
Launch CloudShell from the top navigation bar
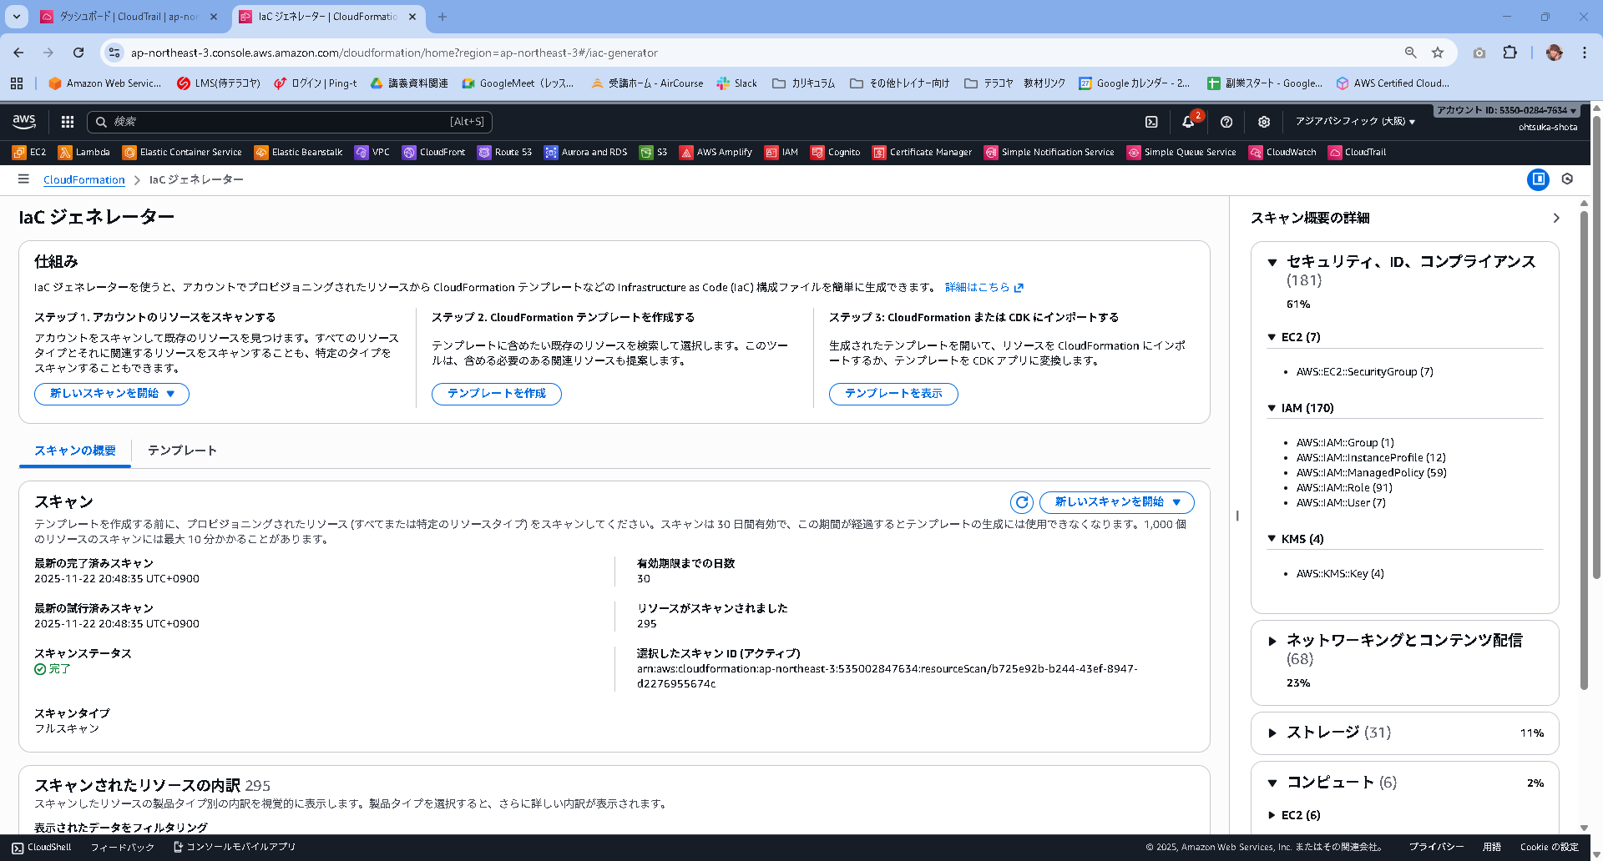pos(1151,122)
